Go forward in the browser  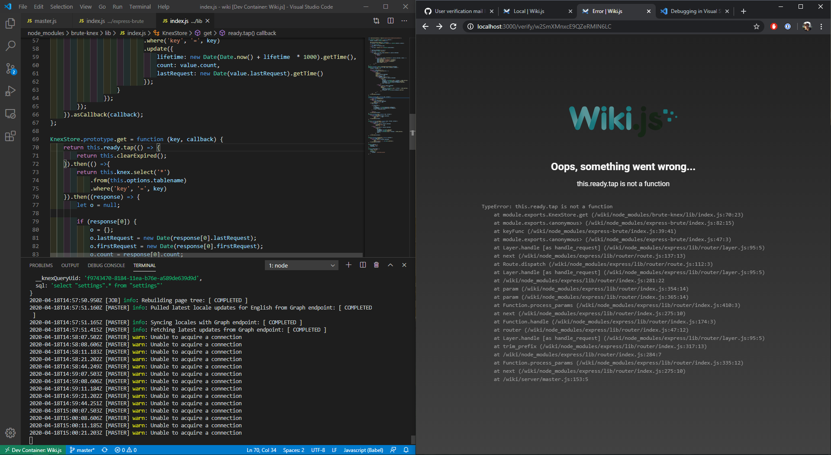[x=439, y=26]
